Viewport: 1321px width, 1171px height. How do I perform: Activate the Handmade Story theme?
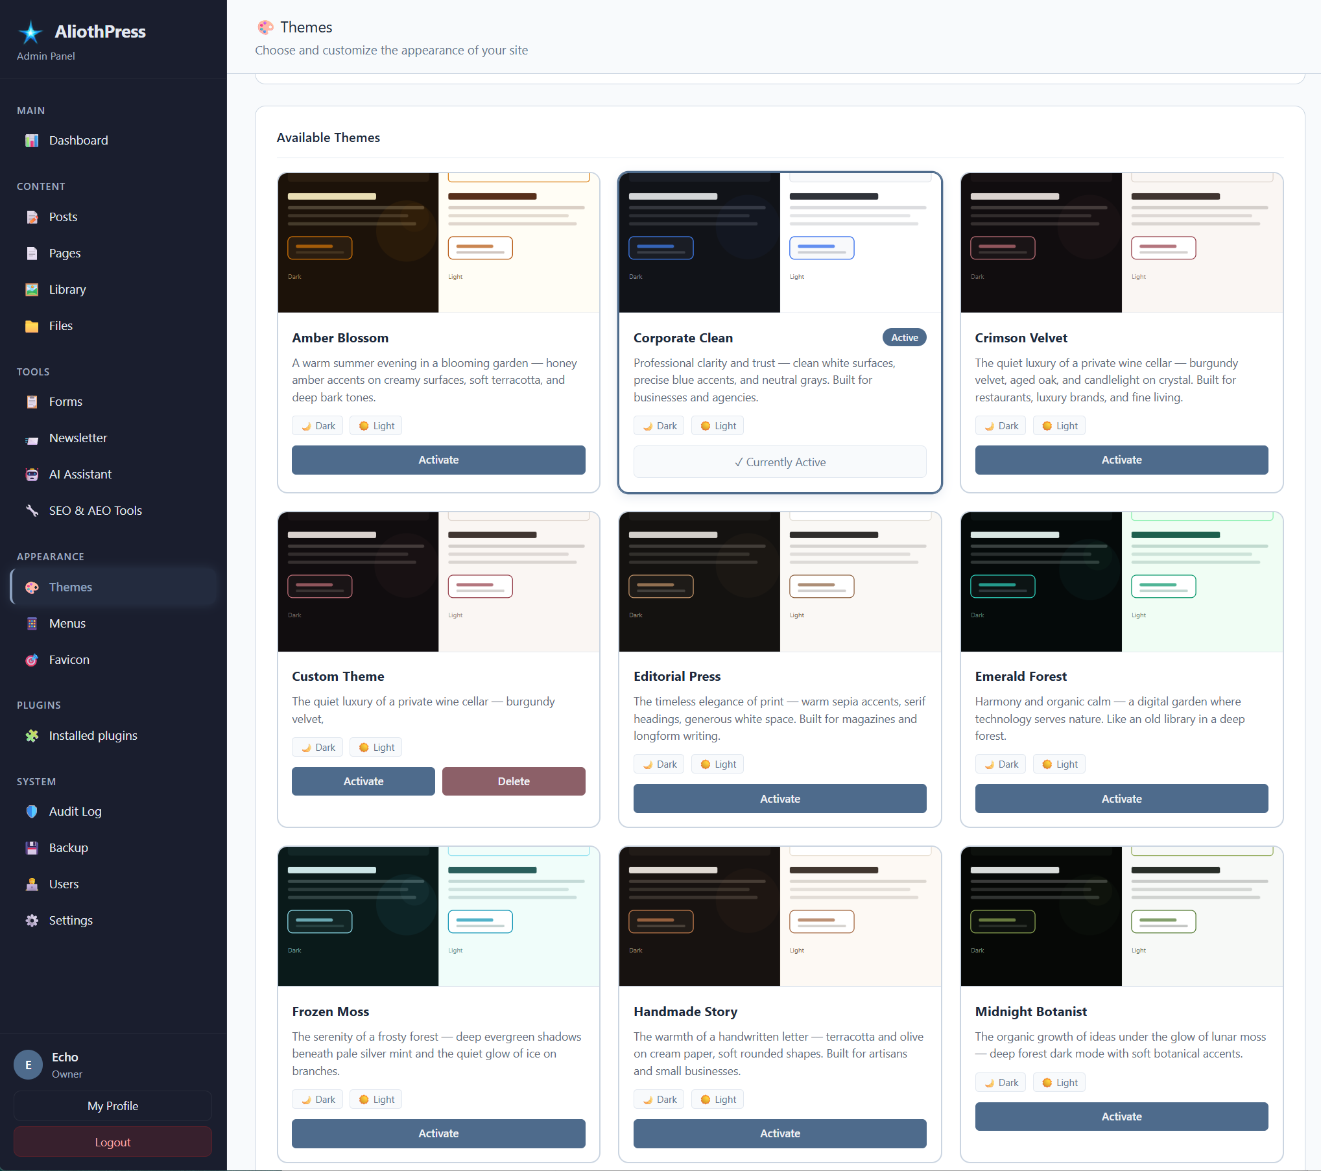[x=780, y=1133]
